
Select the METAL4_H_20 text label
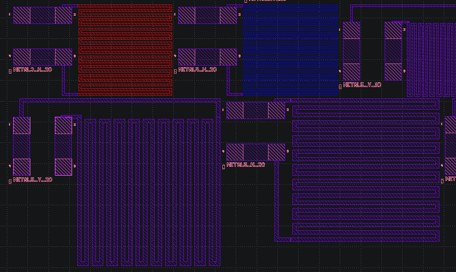tap(197, 70)
